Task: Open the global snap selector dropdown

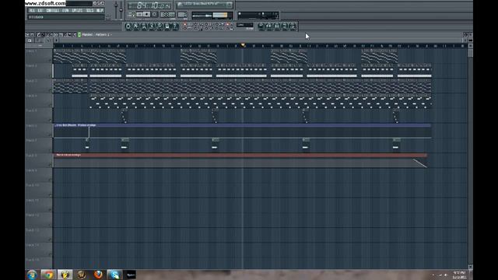Action: pos(245,25)
